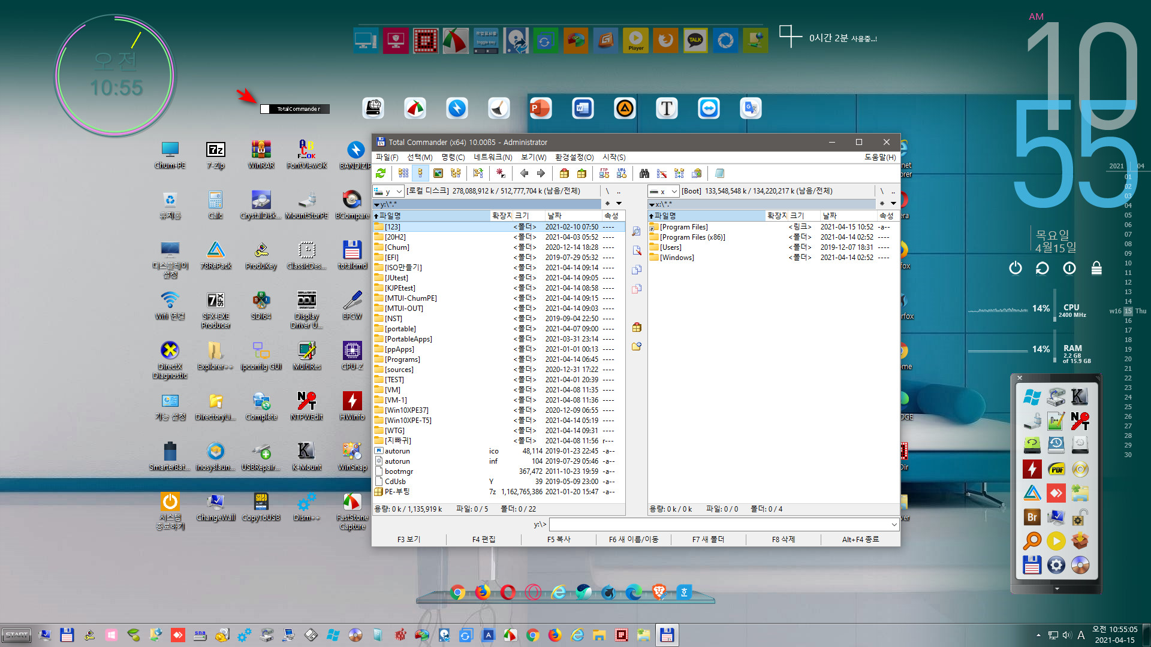The image size is (1151, 647).
Task: Click the Alt+F4 종료 button
Action: pos(860,539)
